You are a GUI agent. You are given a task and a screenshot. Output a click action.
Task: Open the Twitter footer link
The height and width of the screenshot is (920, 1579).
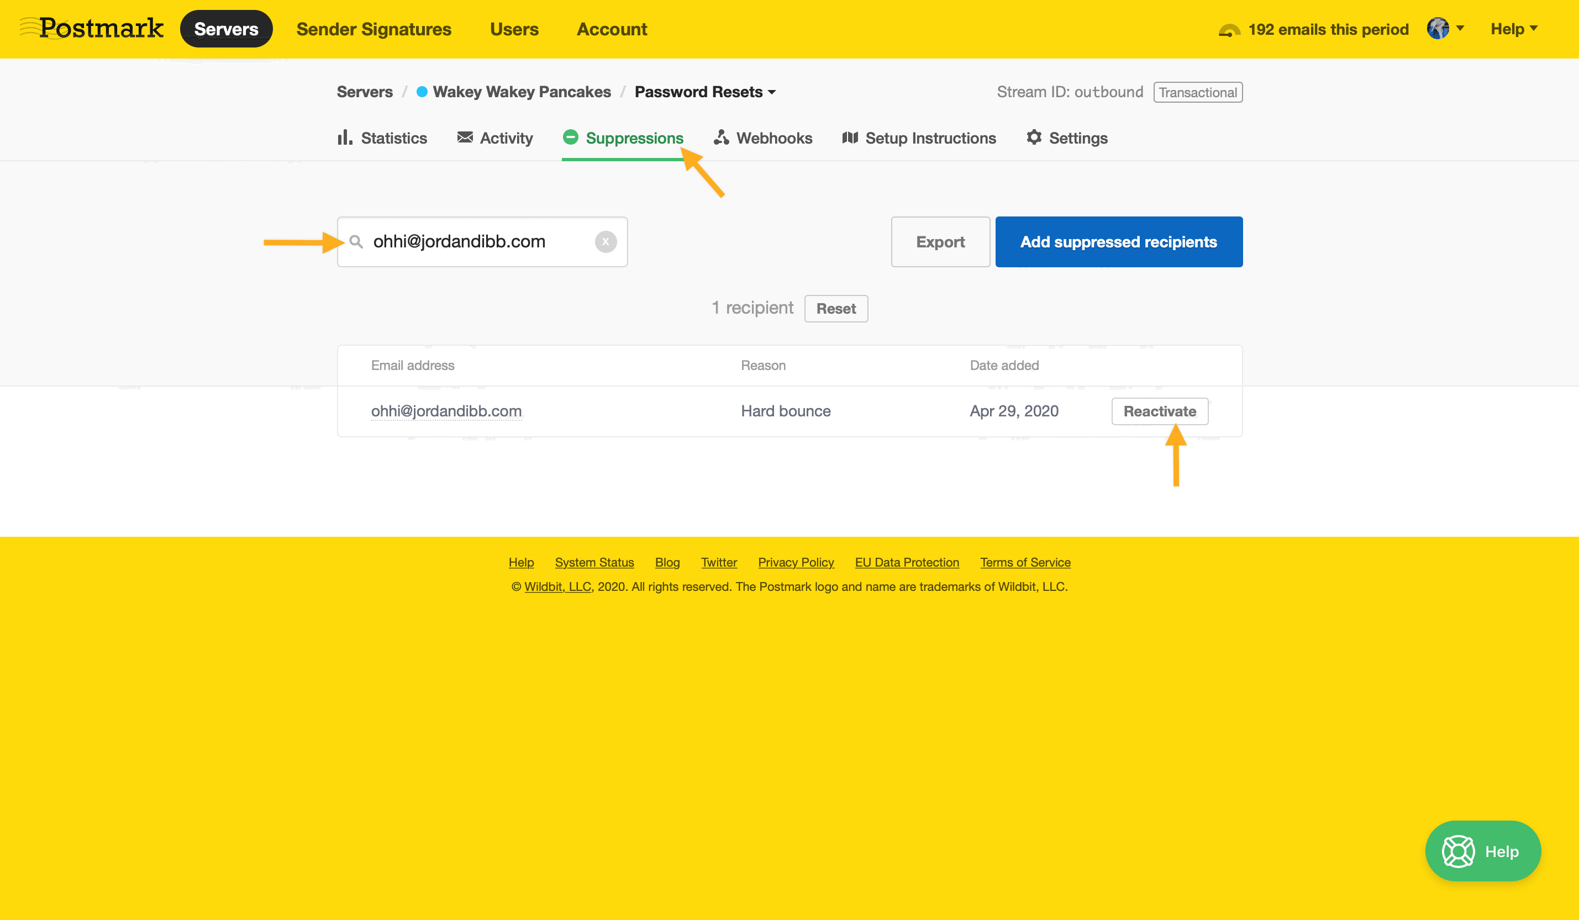719,562
